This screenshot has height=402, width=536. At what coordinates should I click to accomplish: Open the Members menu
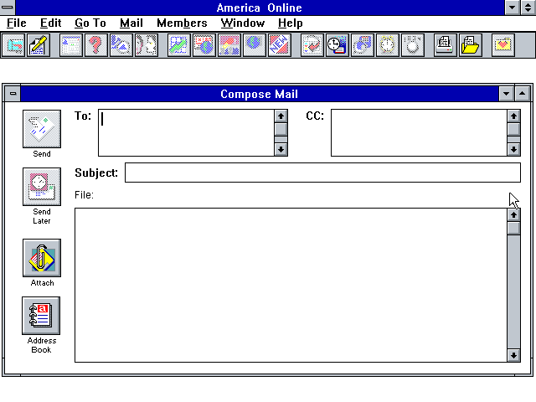point(182,23)
